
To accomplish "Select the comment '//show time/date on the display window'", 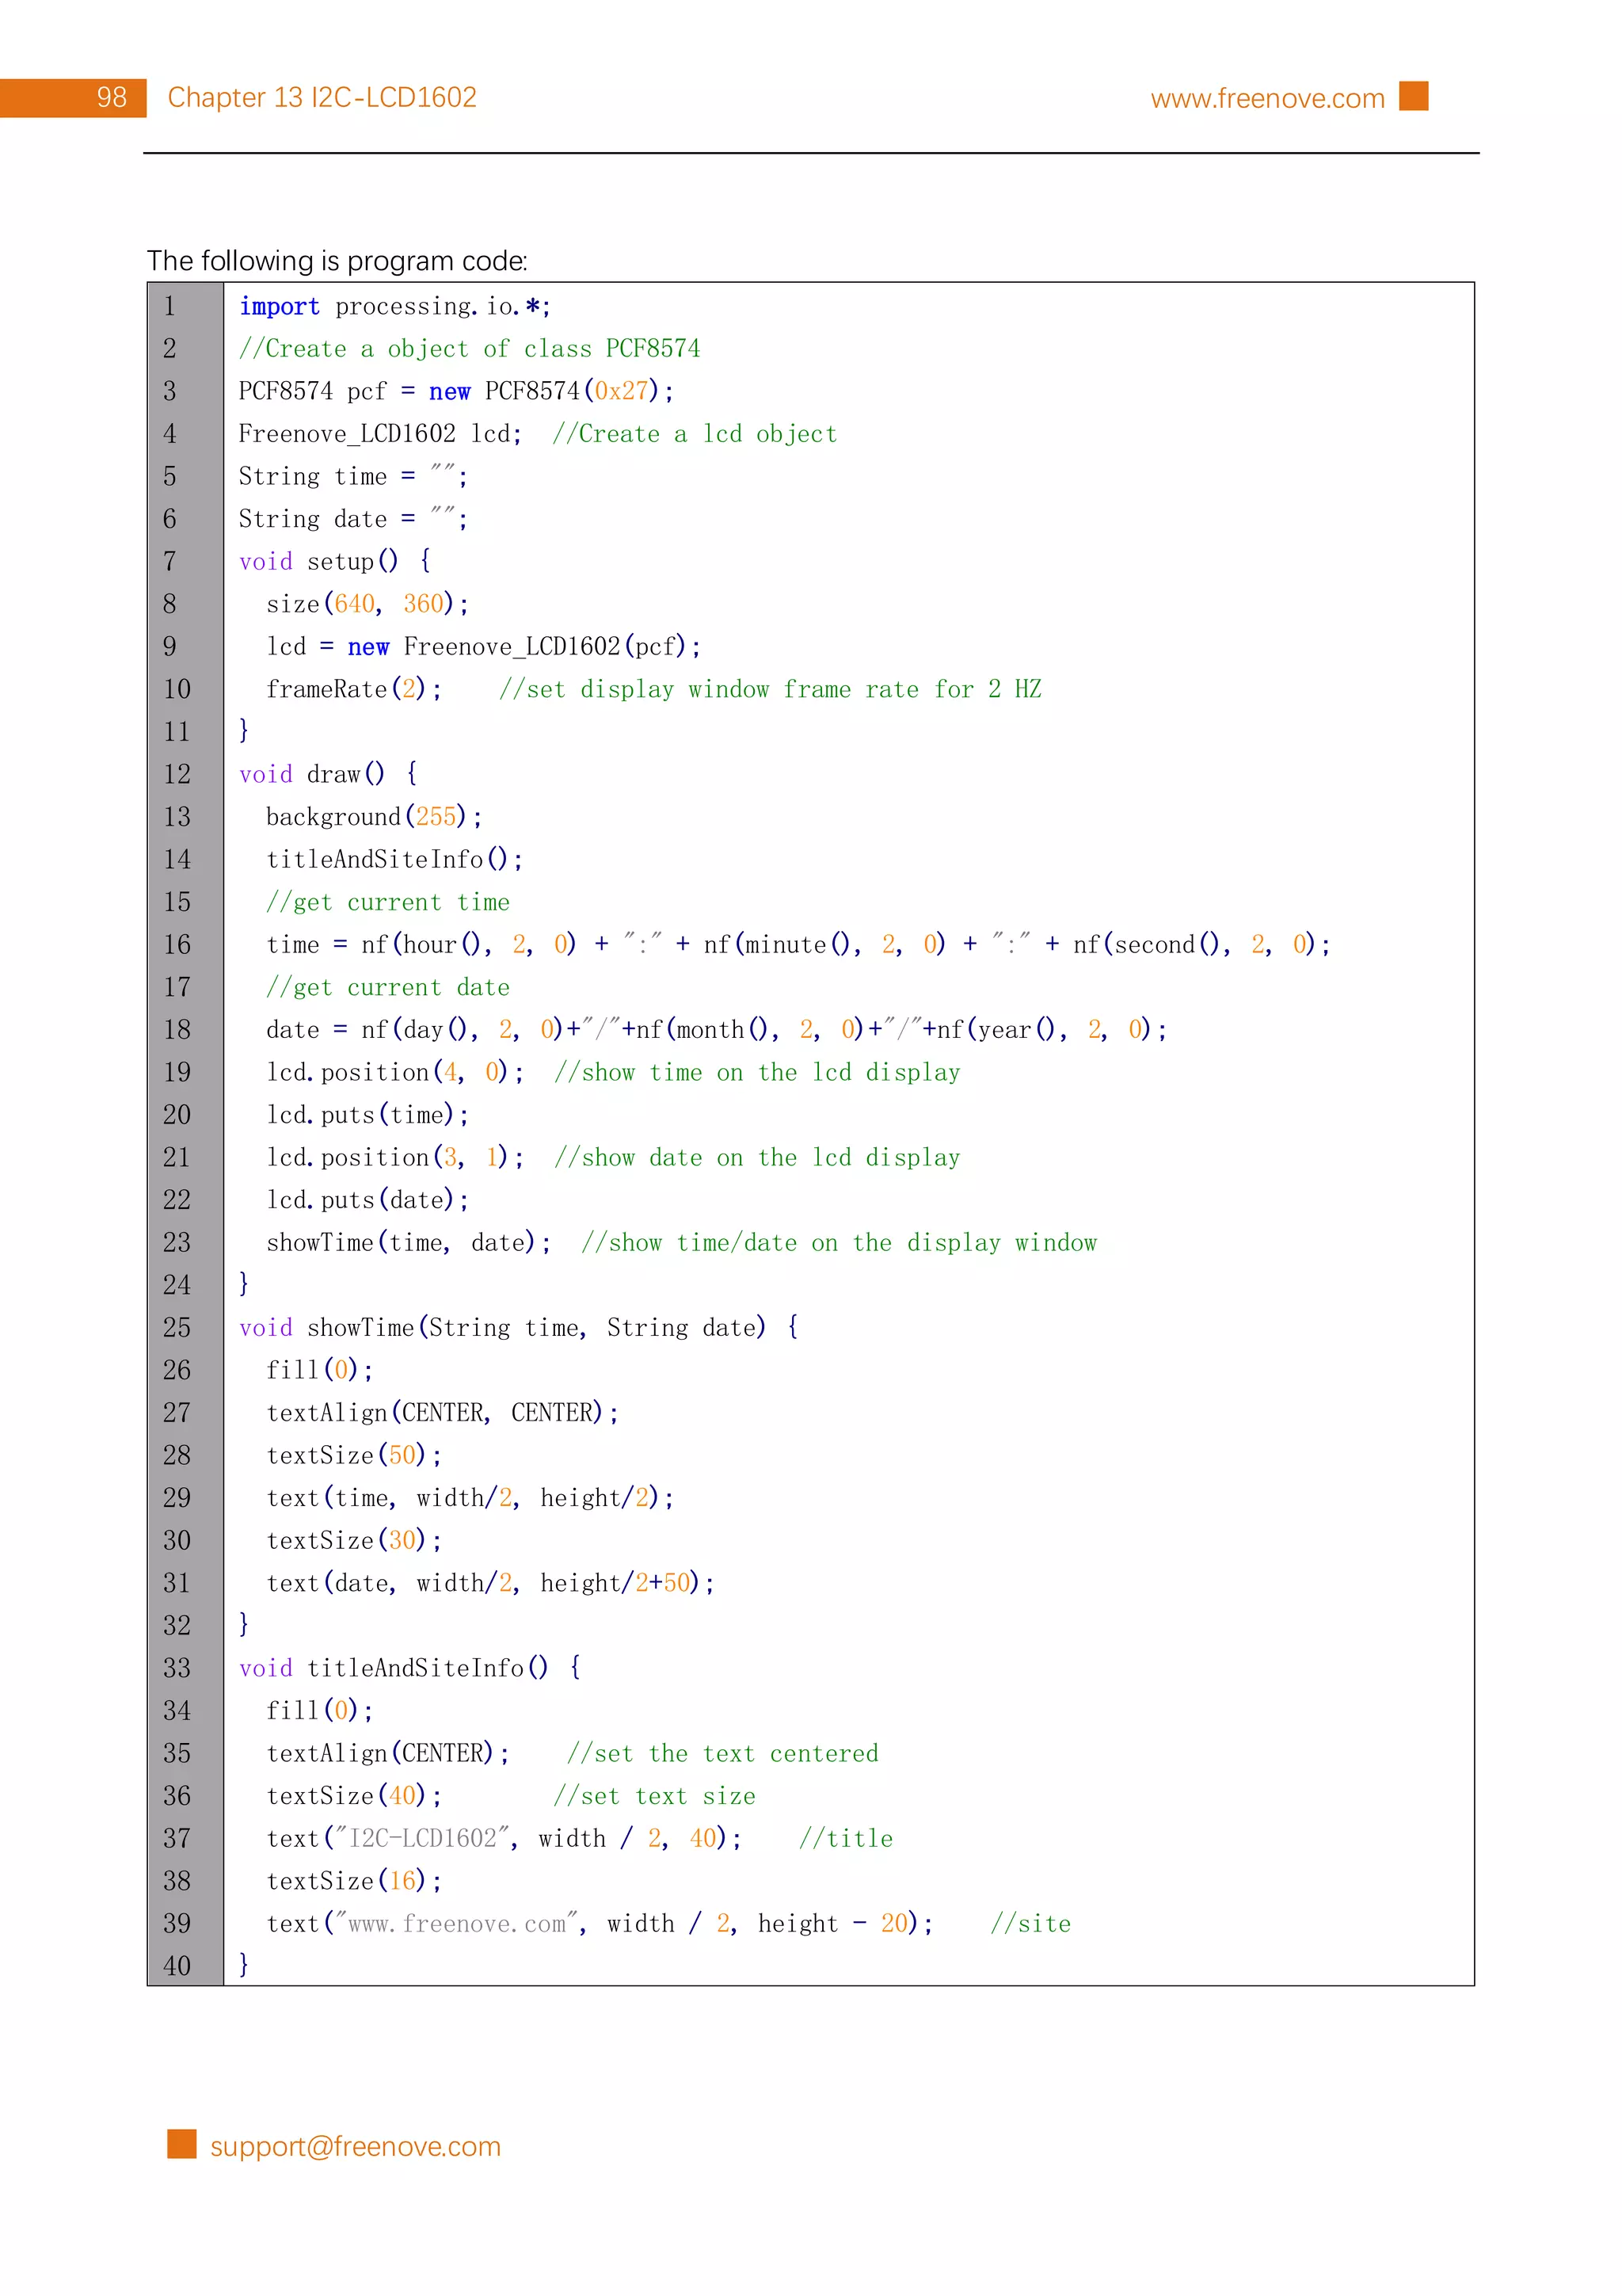I will [840, 1242].
